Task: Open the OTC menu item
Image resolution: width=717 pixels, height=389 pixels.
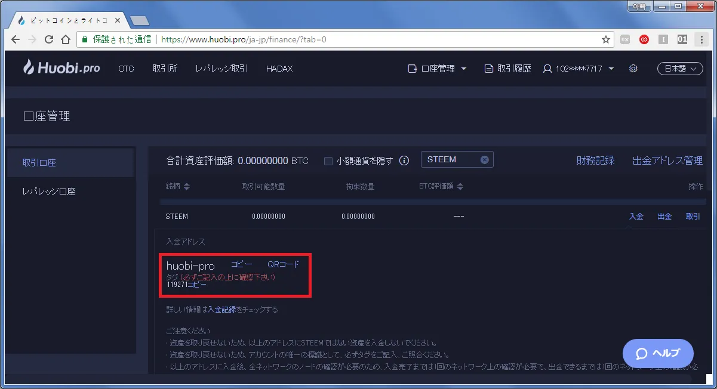Action: (x=126, y=69)
